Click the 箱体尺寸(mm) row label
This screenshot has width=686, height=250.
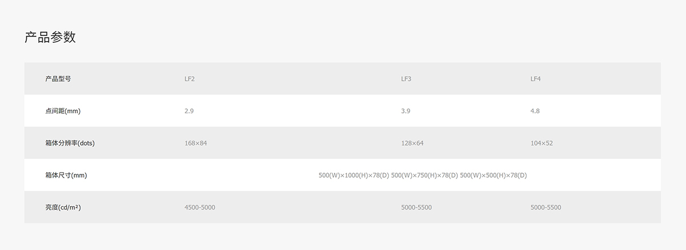point(66,175)
